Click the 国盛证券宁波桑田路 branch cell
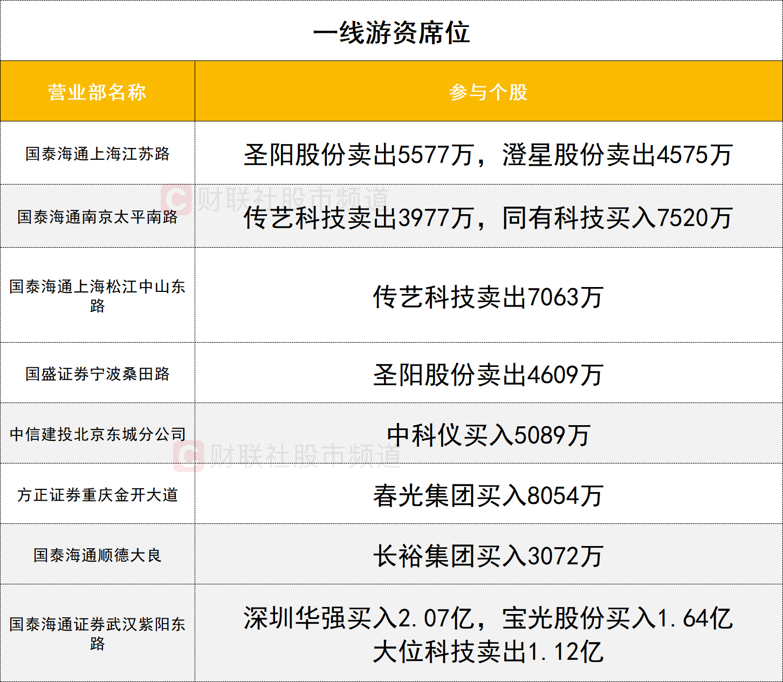Image resolution: width=783 pixels, height=682 pixels. pos(97,373)
